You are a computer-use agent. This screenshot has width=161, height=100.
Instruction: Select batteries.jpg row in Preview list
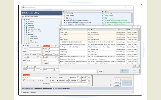(x=98, y=49)
